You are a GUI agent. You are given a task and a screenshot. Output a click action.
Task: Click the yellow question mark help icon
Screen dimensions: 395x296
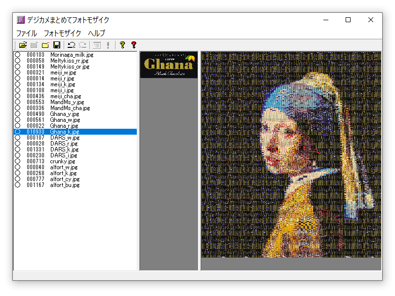[x=122, y=45]
